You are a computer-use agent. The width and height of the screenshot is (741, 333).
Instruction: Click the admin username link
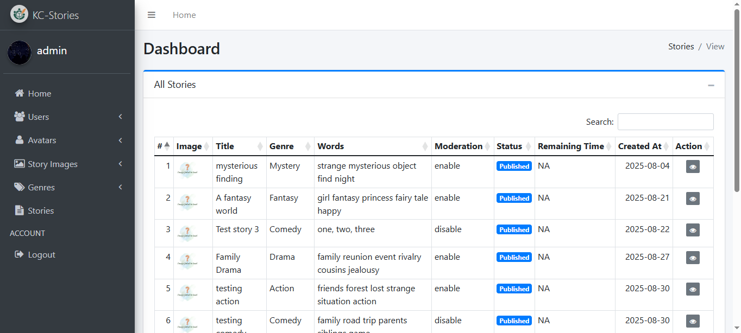click(x=52, y=50)
